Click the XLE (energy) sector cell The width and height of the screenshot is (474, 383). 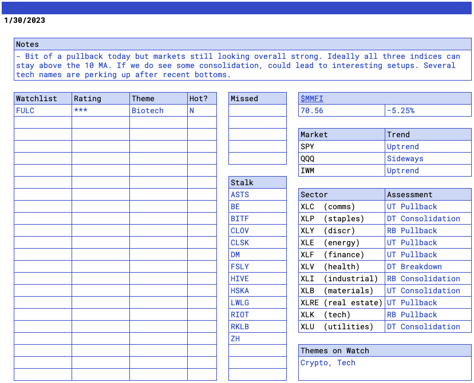pos(342,242)
